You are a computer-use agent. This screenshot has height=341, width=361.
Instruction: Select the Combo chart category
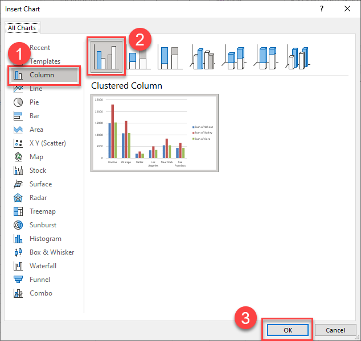(x=40, y=293)
